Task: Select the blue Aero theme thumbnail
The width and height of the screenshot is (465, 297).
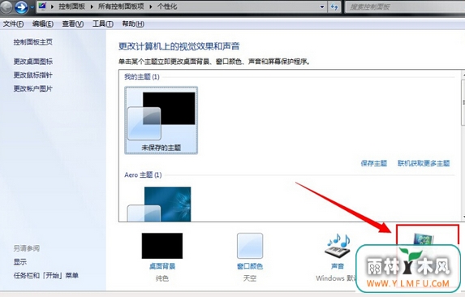Action: [159, 204]
